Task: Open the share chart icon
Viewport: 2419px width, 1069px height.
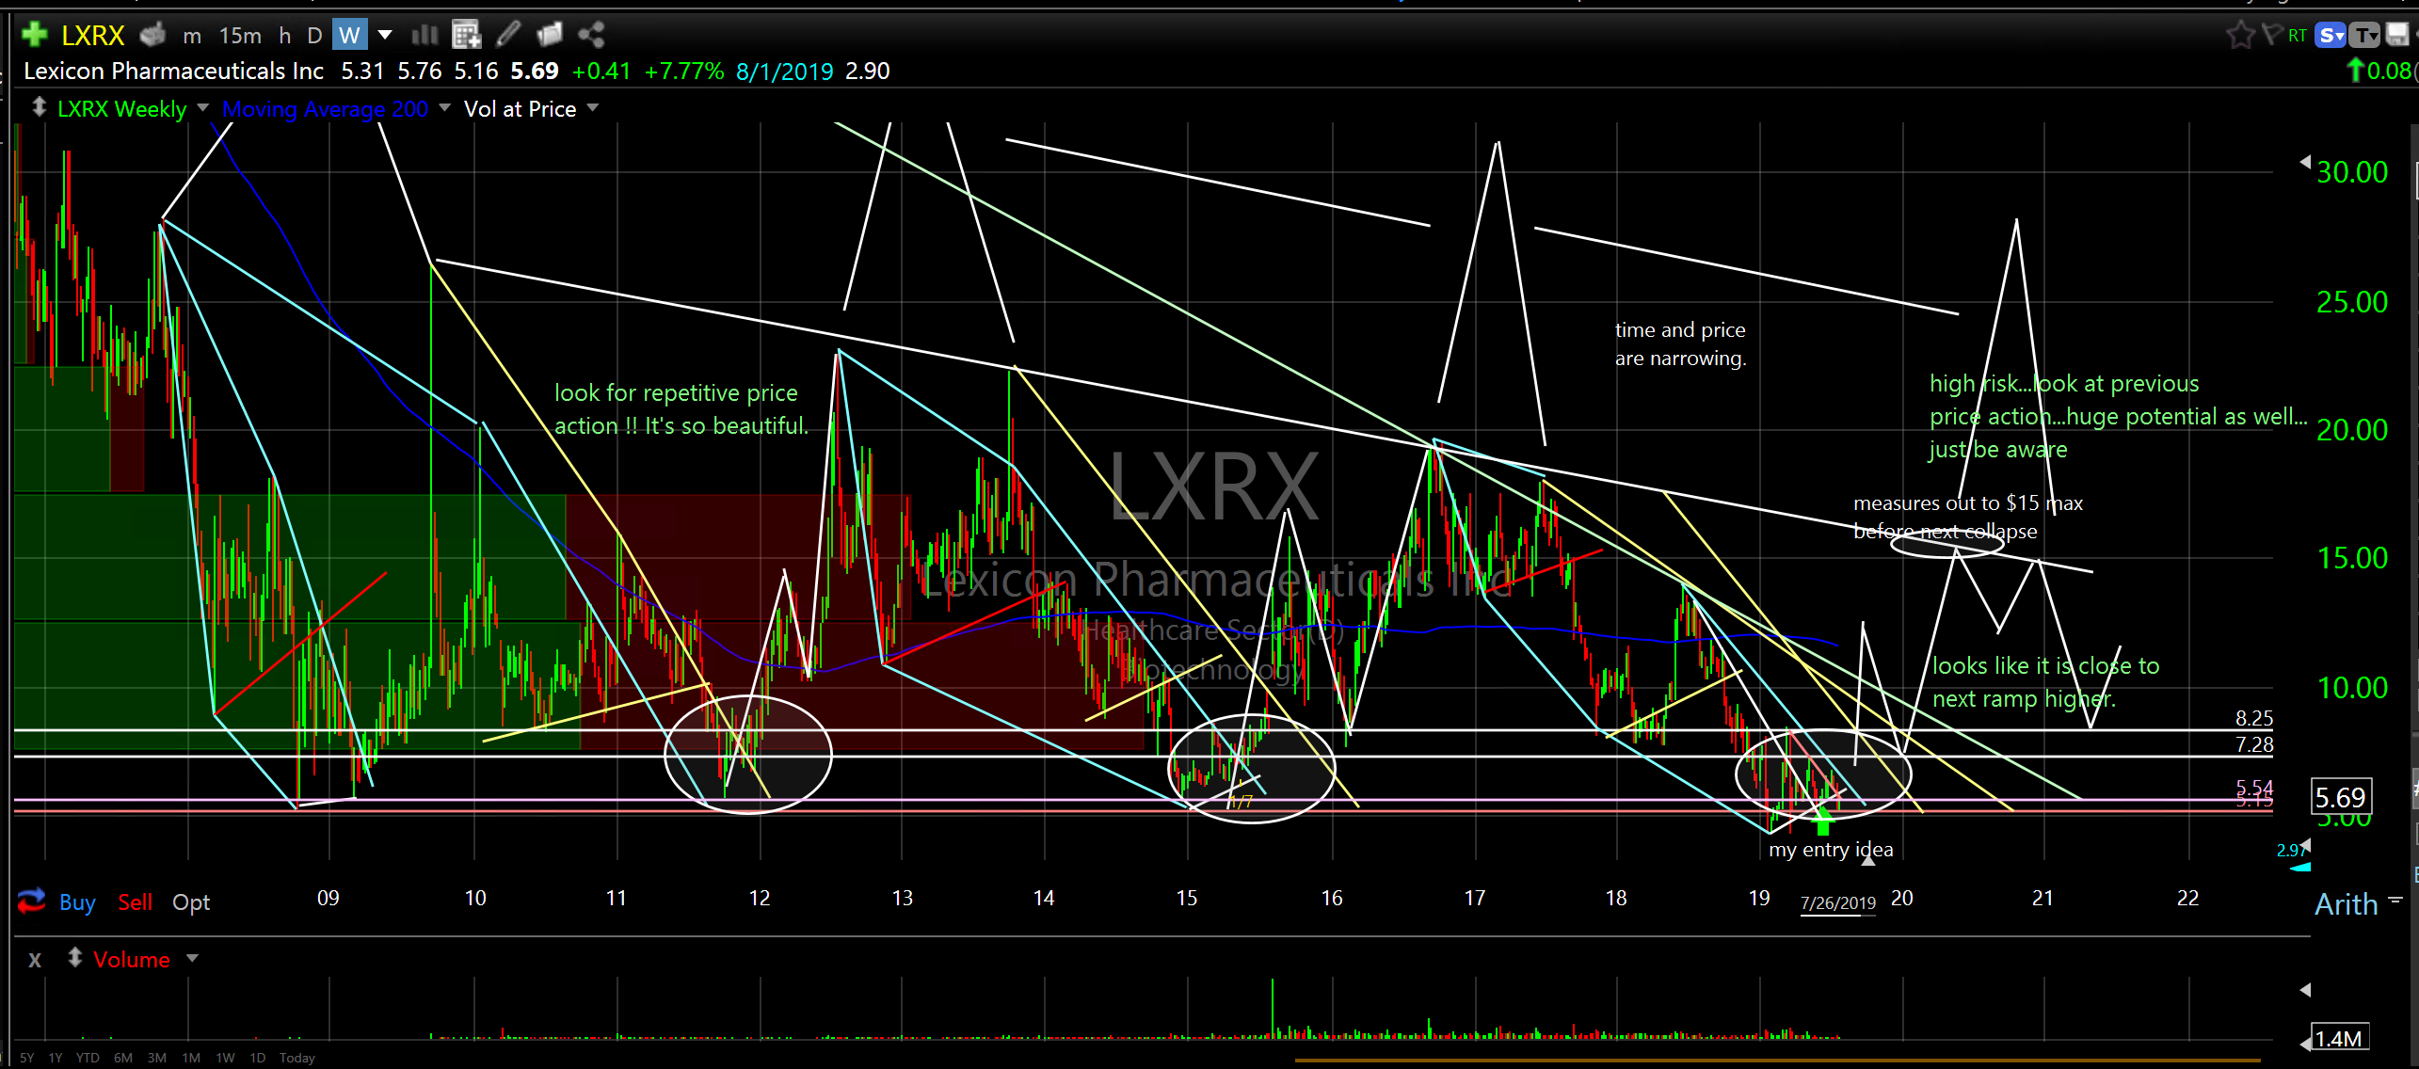Action: click(x=591, y=36)
